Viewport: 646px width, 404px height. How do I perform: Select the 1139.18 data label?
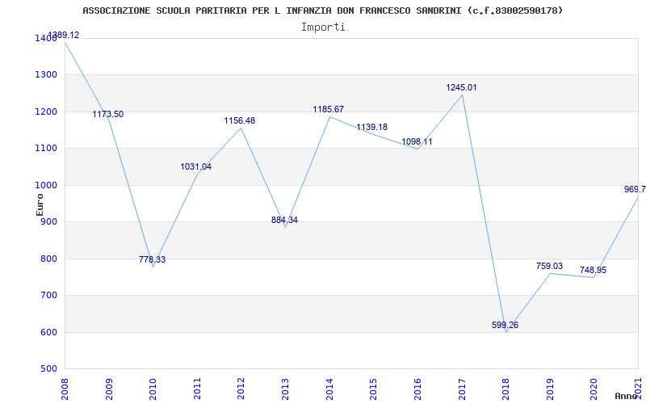click(x=372, y=127)
